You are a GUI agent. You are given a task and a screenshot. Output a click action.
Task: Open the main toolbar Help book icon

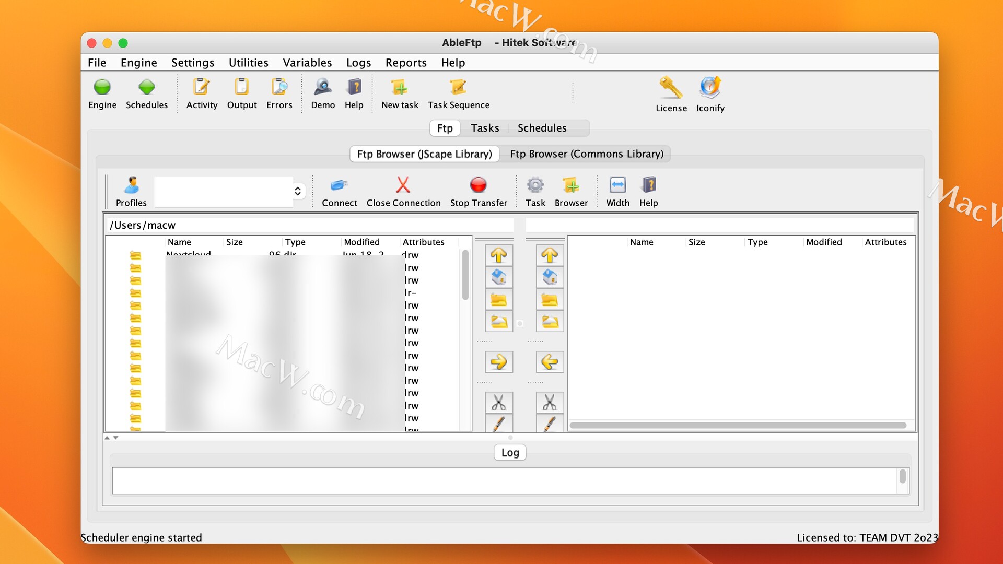[354, 87]
